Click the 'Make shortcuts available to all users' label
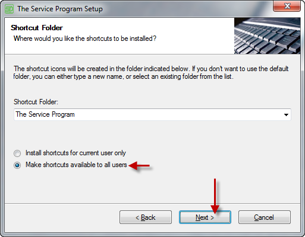Viewport: 305px width, 237px height. [x=76, y=165]
